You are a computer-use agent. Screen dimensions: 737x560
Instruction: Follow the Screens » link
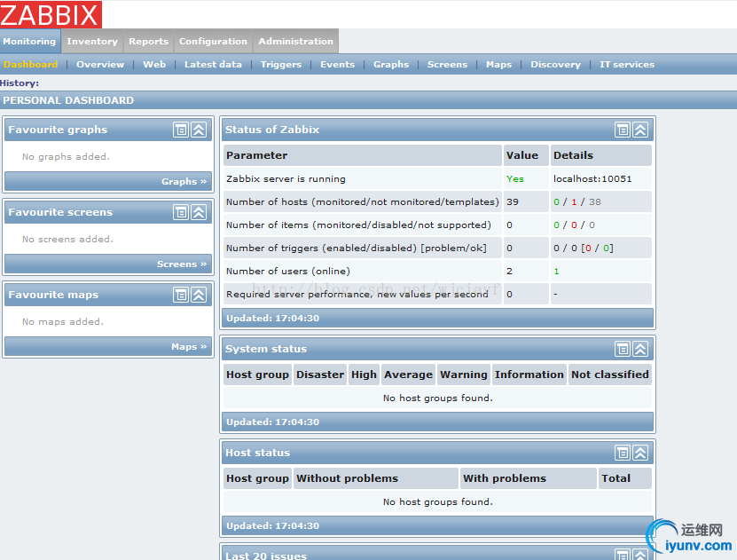[182, 264]
